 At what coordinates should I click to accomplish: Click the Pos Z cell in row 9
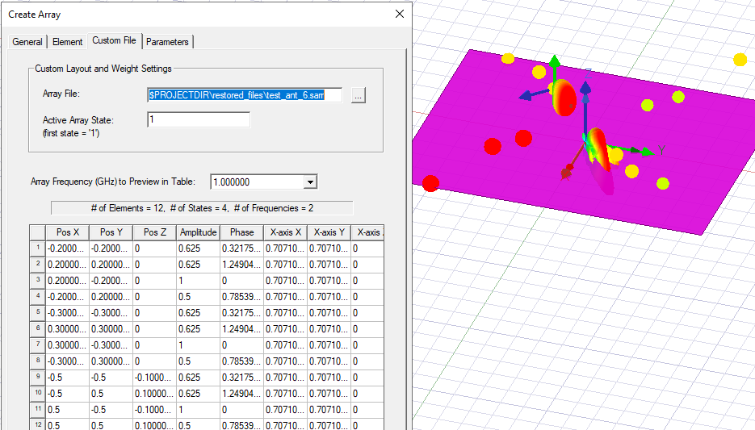coord(153,378)
